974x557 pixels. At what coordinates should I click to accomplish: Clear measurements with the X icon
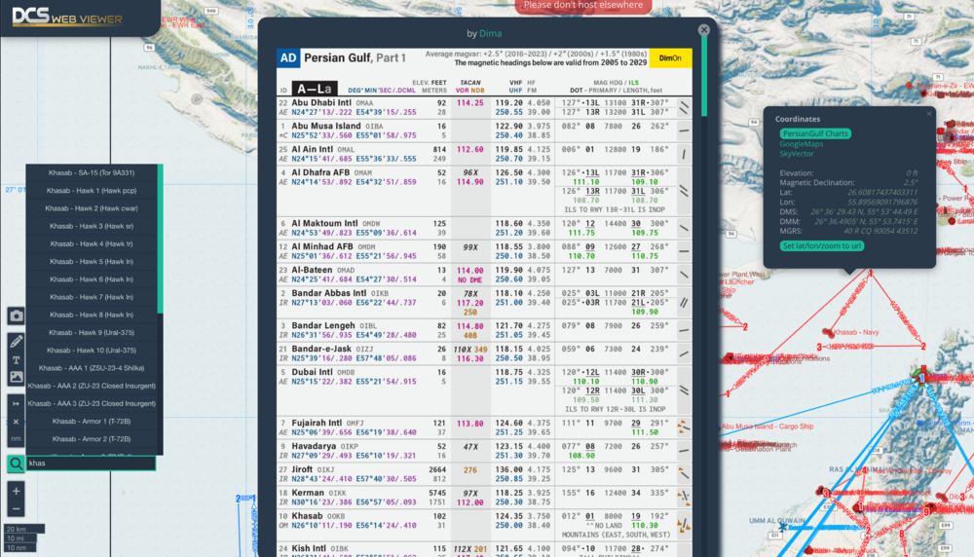click(17, 422)
